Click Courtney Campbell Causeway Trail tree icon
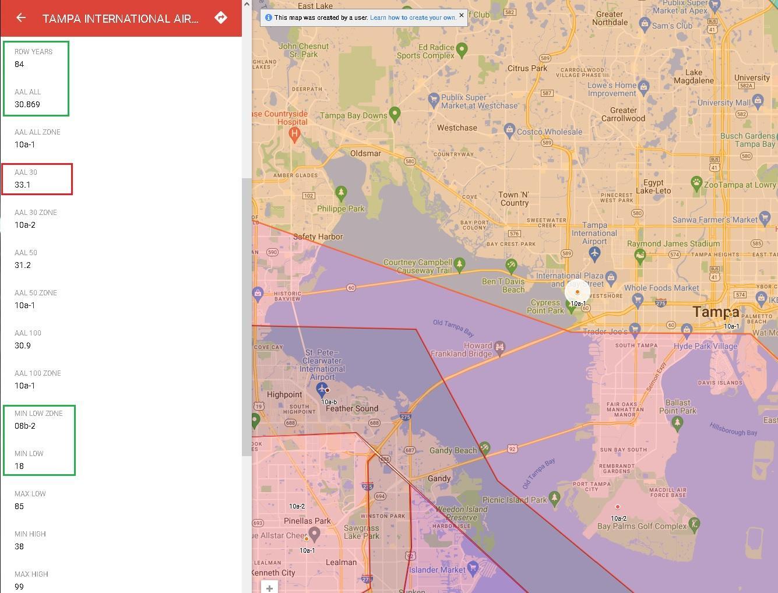The width and height of the screenshot is (778, 593). (459, 264)
